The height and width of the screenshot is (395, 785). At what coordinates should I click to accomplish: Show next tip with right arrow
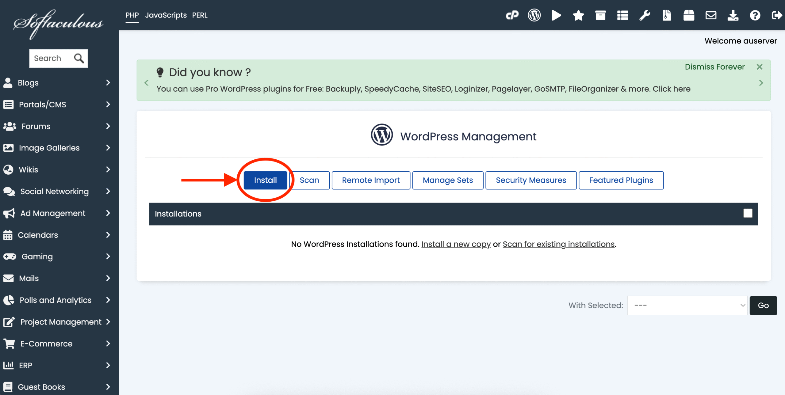[x=761, y=83]
